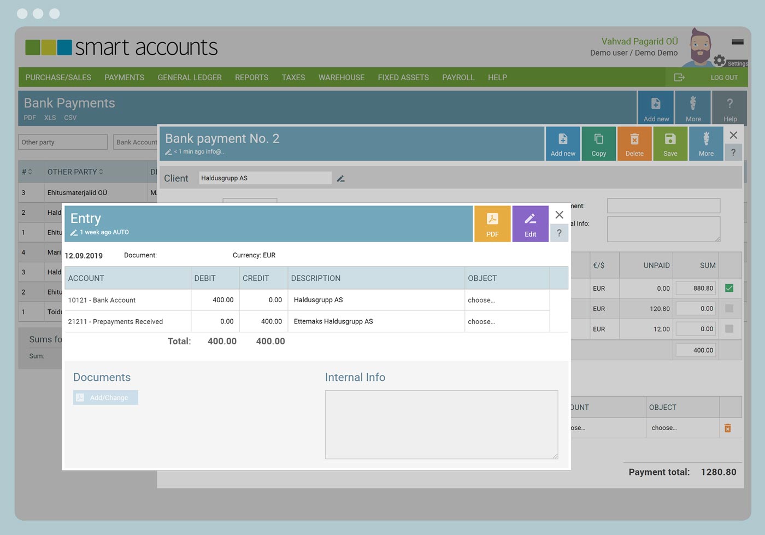Screen dimensions: 765x535
Task: Click Add new on Bank Payments header
Action: [x=656, y=108]
